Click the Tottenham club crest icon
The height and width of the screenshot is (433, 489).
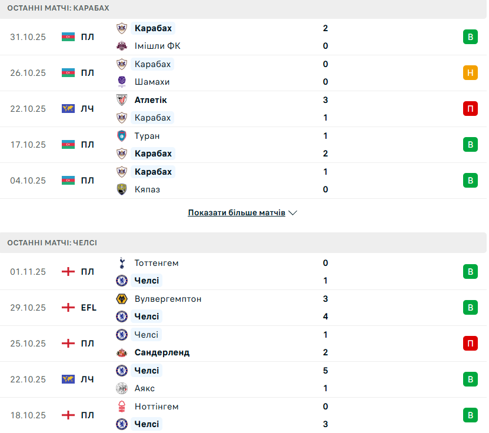(x=122, y=263)
